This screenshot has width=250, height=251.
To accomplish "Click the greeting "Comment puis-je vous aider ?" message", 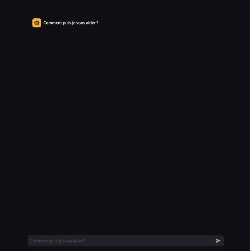I will (x=71, y=23).
